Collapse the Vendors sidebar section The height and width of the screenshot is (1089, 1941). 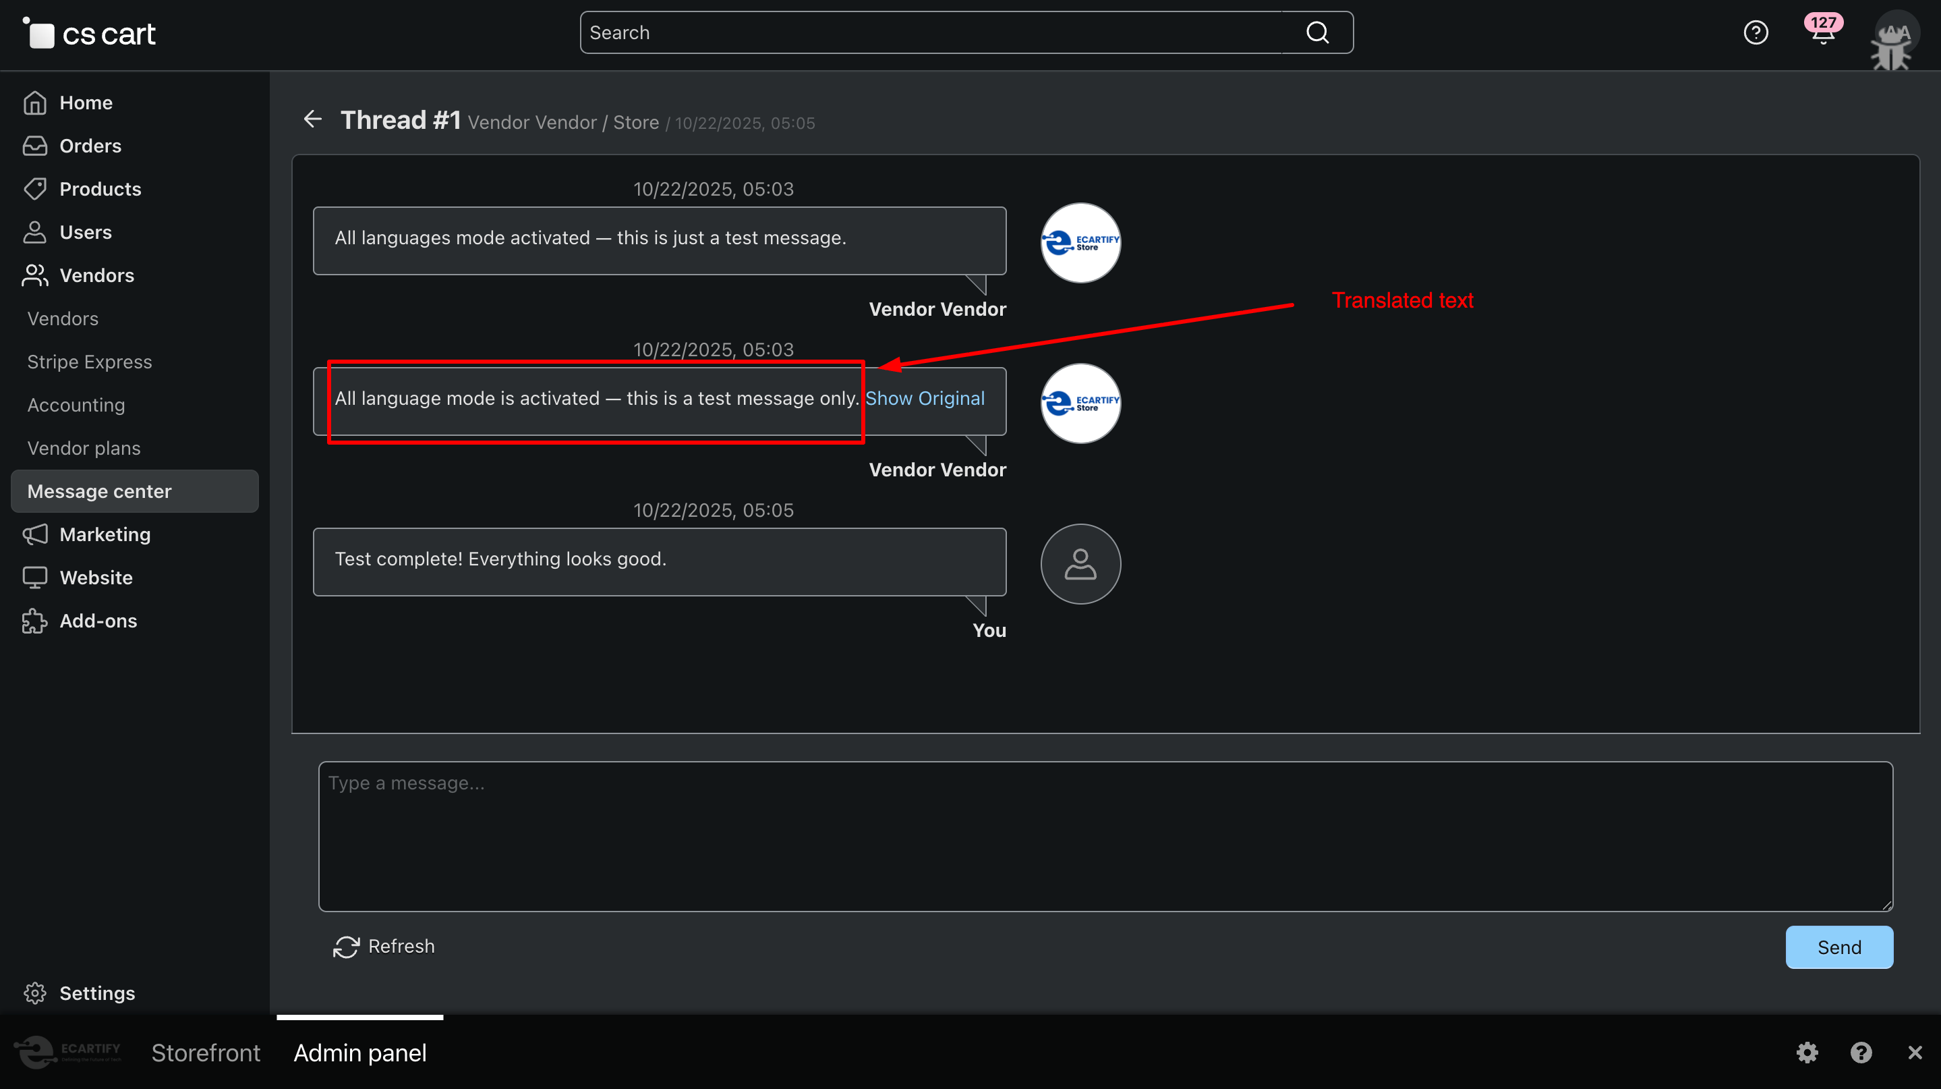[96, 276]
